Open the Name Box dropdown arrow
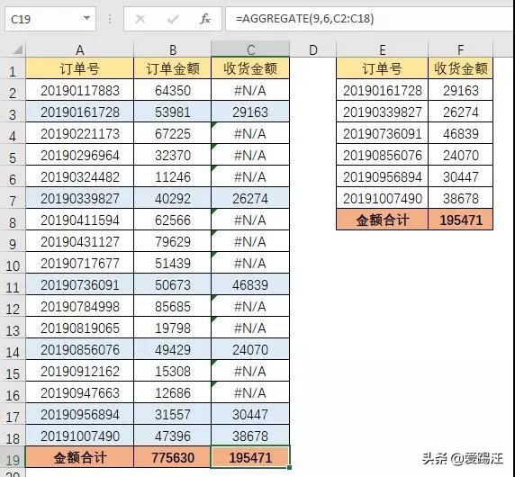Screen dimensions: 515x477 [x=86, y=18]
